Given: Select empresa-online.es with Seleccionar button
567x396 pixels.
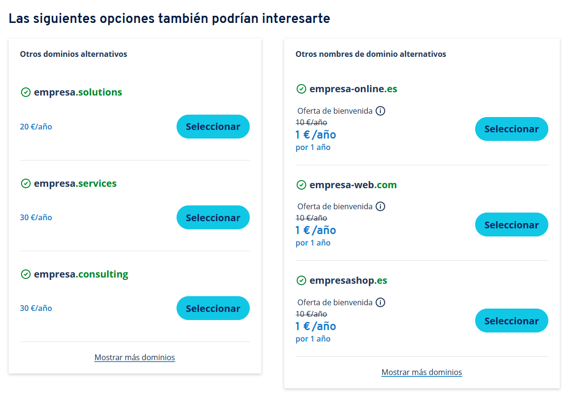Looking at the screenshot, I should (x=511, y=129).
